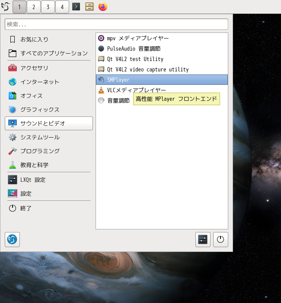Focus the 検索 search field
The width and height of the screenshot is (281, 303).
[x=116, y=24]
